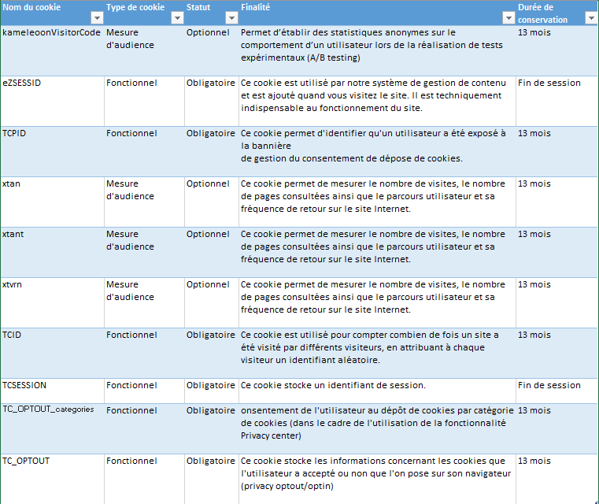This screenshot has width=599, height=504.
Task: Click Fonctionnel type in eZSESSID row
Action: (144, 101)
